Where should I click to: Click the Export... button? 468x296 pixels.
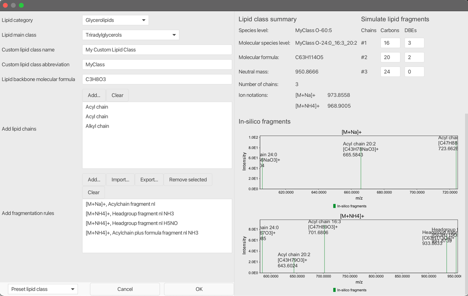(149, 180)
